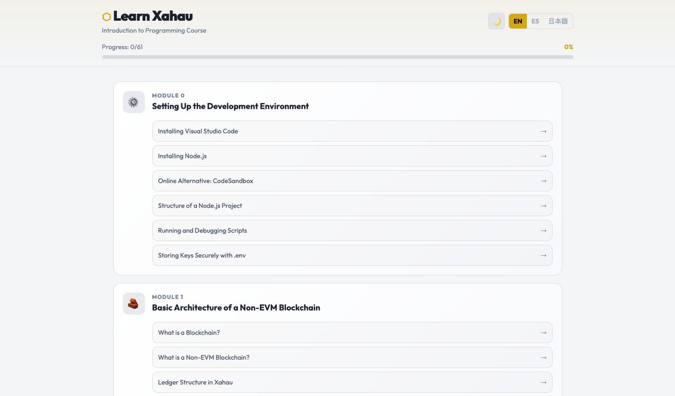This screenshot has height=396, width=675.
Task: Switch language to EN
Action: tap(517, 21)
